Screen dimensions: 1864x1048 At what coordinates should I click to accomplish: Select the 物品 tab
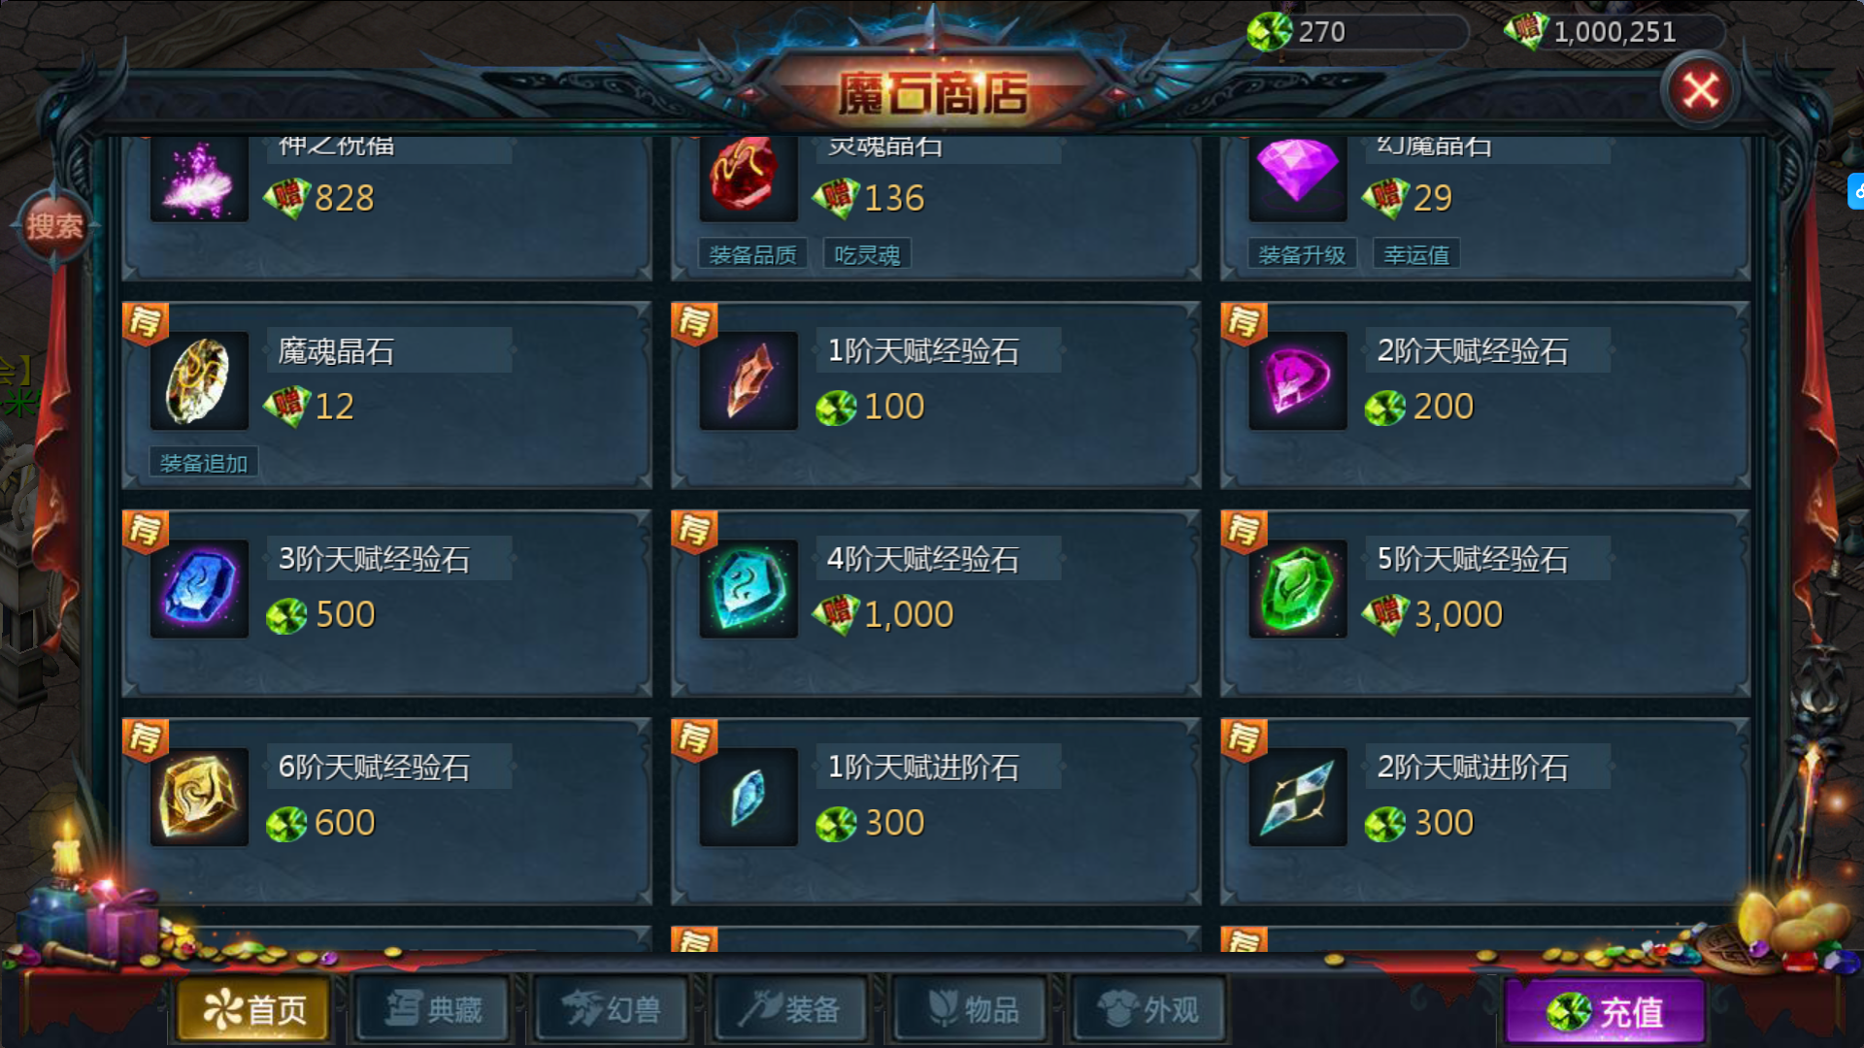click(x=969, y=1010)
